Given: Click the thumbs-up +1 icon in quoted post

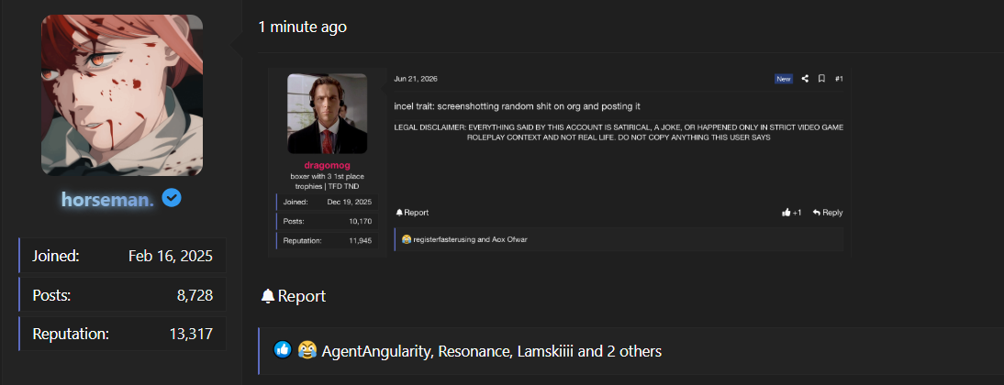Looking at the screenshot, I should click(x=786, y=213).
